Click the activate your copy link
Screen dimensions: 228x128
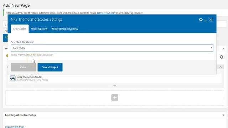(106, 13)
